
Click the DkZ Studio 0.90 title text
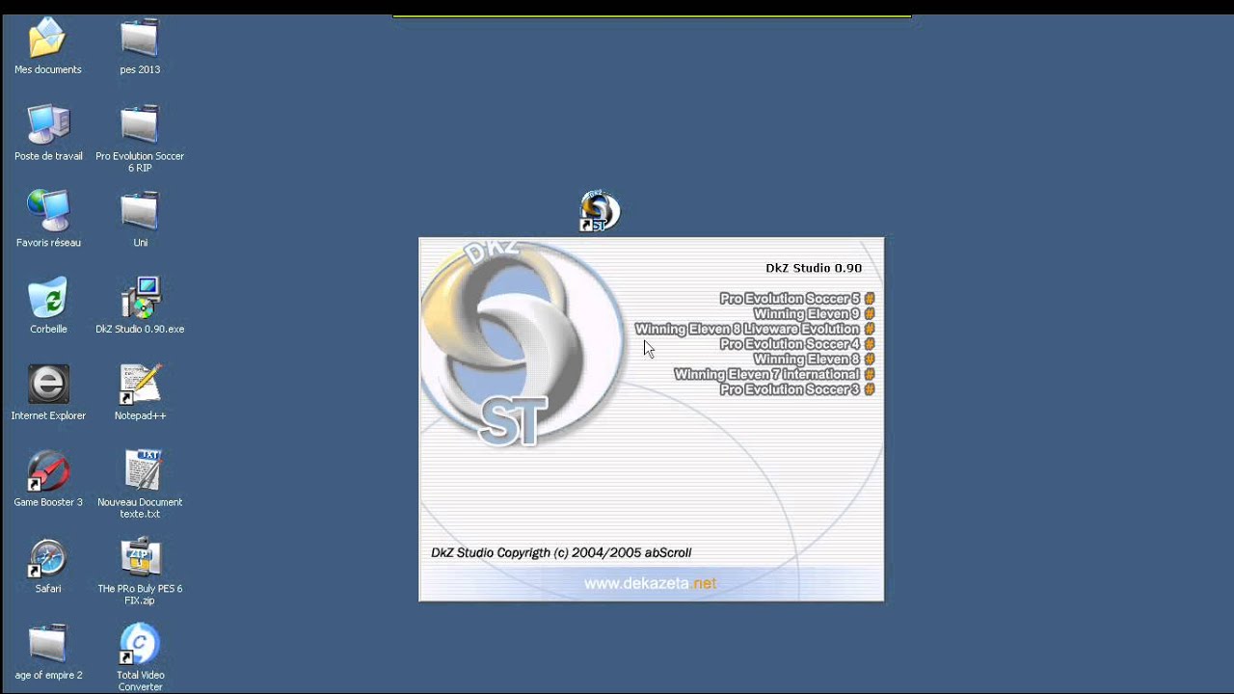[x=814, y=268]
